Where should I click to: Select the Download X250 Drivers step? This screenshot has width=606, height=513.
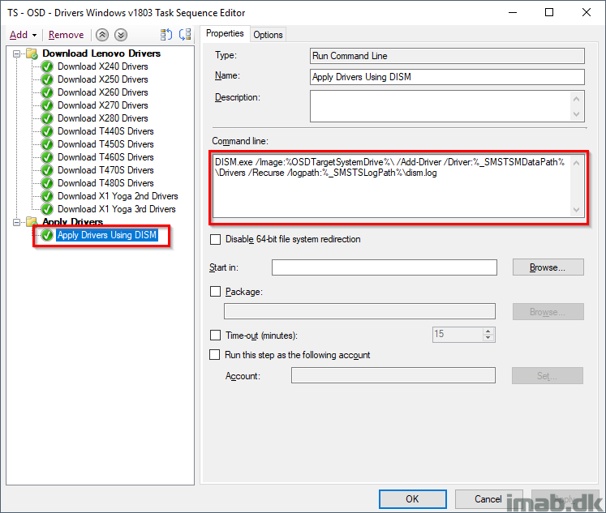point(103,79)
